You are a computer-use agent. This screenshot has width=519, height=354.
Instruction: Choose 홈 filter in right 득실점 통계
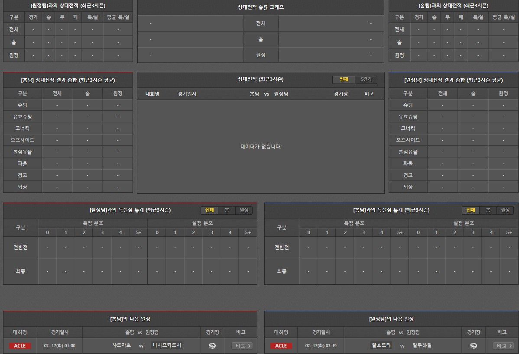pos(488,210)
